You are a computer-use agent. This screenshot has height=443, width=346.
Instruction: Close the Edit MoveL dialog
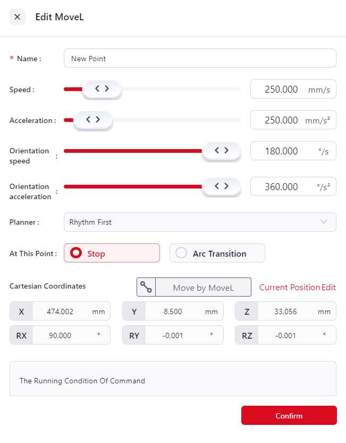[17, 17]
